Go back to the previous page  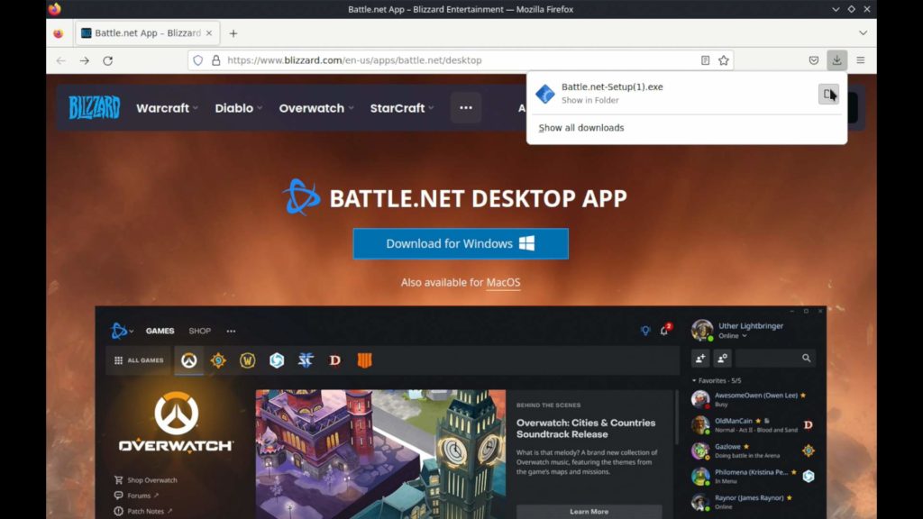(x=60, y=60)
